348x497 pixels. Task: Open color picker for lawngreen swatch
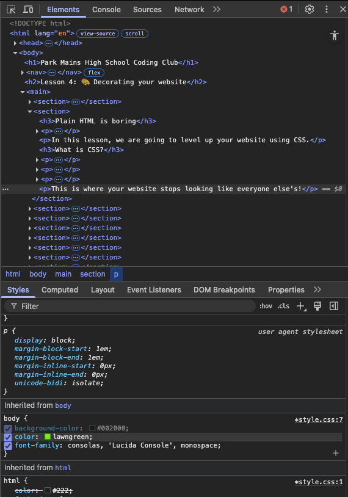tap(48, 437)
